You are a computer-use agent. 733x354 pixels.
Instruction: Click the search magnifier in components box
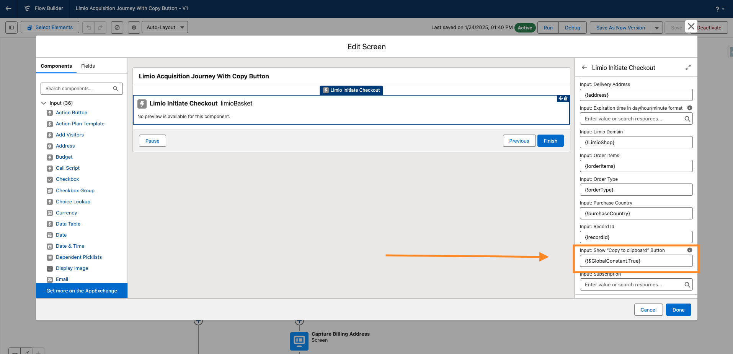(116, 89)
